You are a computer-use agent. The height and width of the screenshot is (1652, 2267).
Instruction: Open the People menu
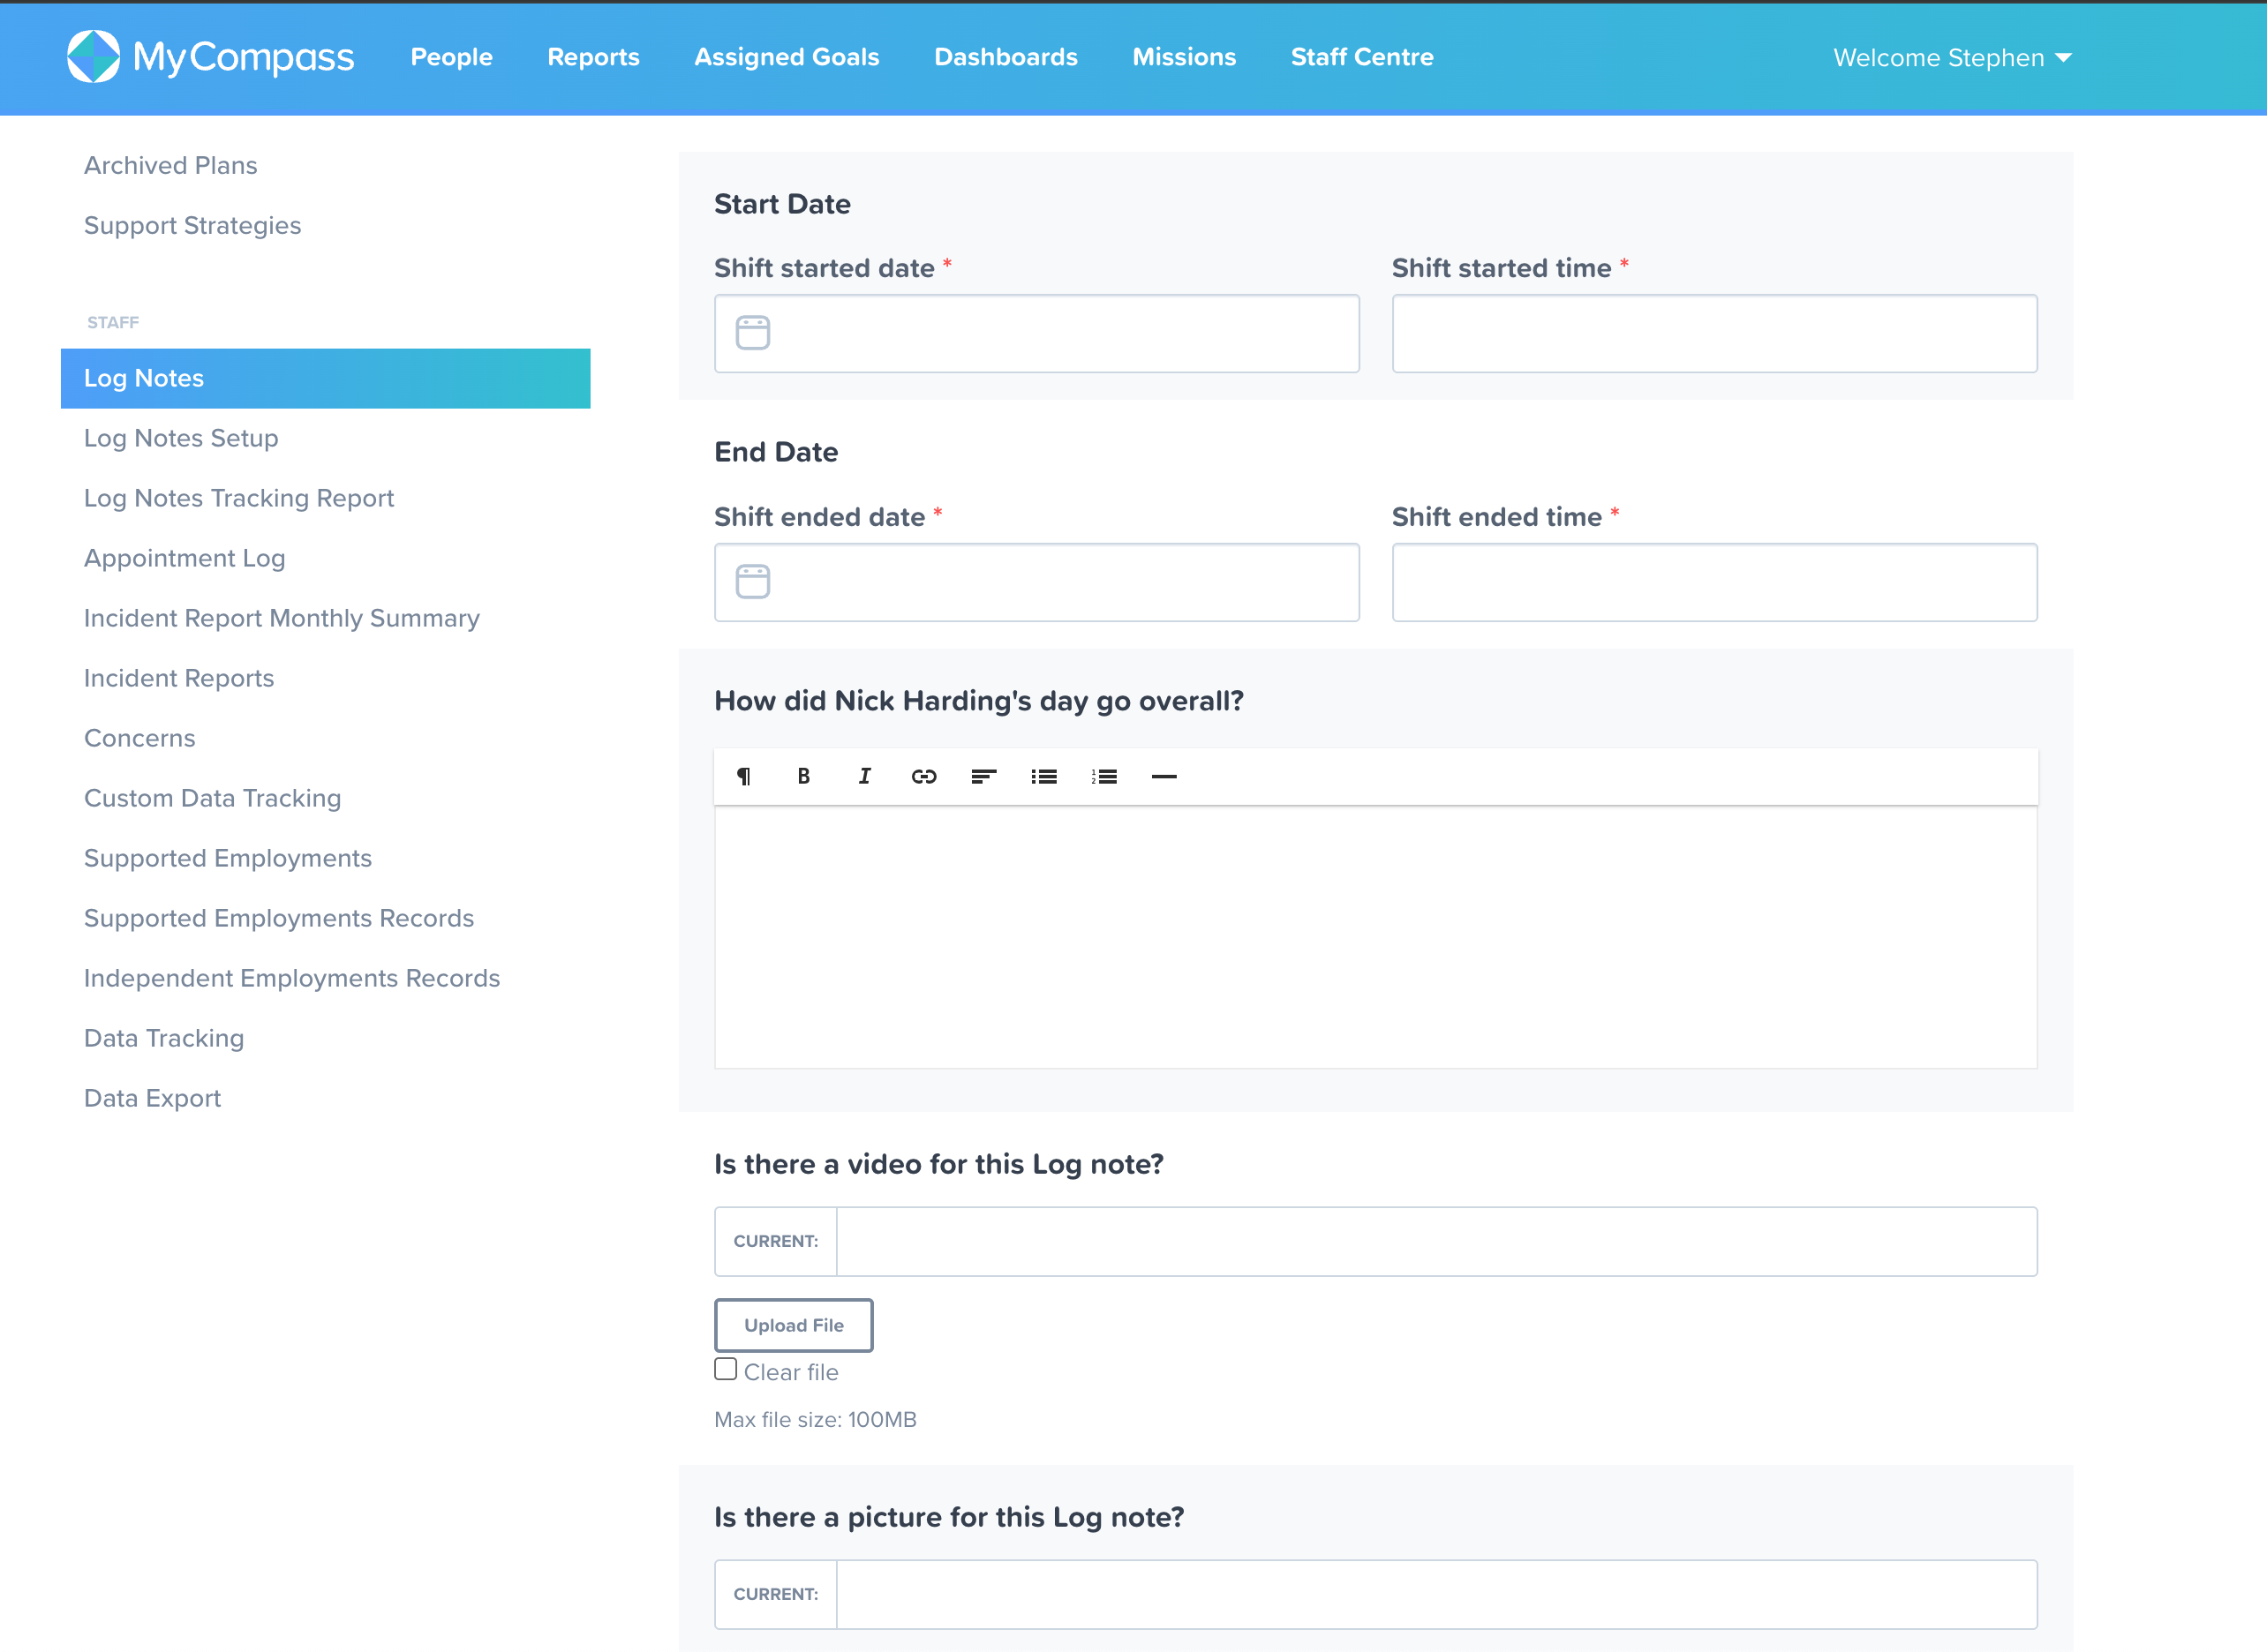point(451,57)
